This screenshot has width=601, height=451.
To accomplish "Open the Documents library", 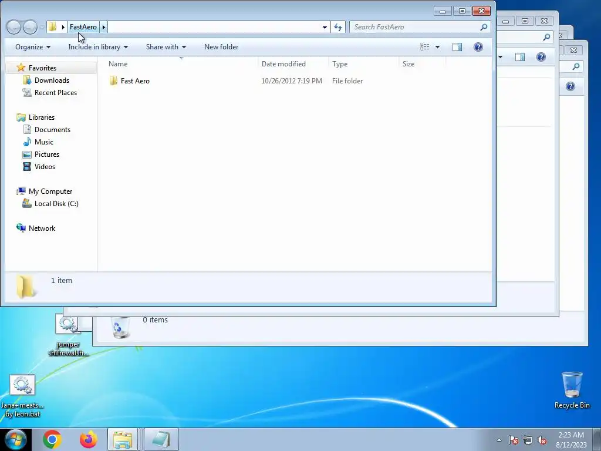I will (52, 130).
